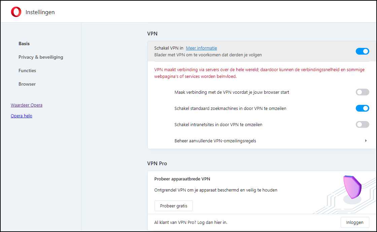Click the pink shield VPN Pro illustration
This screenshot has height=232, width=377.
[x=352, y=187]
